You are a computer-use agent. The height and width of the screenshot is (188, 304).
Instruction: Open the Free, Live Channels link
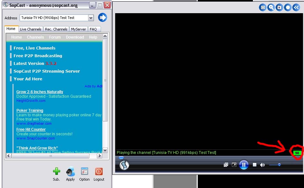tap(34, 48)
